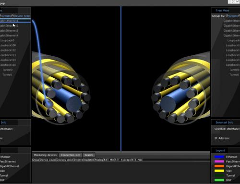Open the Search tab

pyautogui.click(x=89, y=155)
